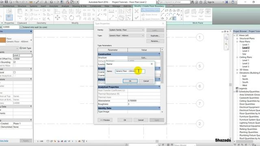The width and height of the screenshot is (260, 146).
Task: Open the Collaborate ribbon tab
Action: [x=95, y=6]
